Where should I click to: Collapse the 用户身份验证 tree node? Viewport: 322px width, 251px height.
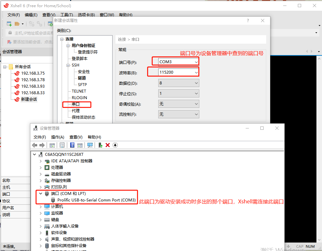pyautogui.click(x=68, y=46)
